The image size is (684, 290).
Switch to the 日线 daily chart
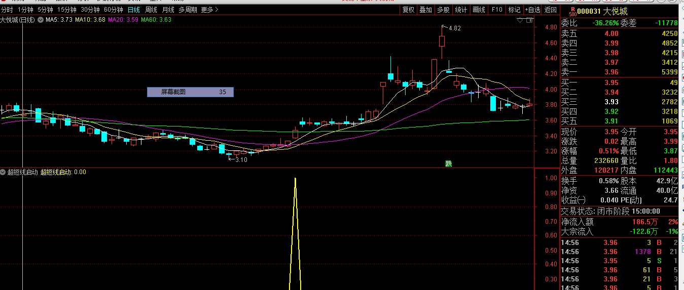tap(134, 10)
